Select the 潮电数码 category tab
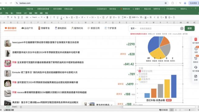The width and height of the screenshot is (199, 112). [61, 28]
